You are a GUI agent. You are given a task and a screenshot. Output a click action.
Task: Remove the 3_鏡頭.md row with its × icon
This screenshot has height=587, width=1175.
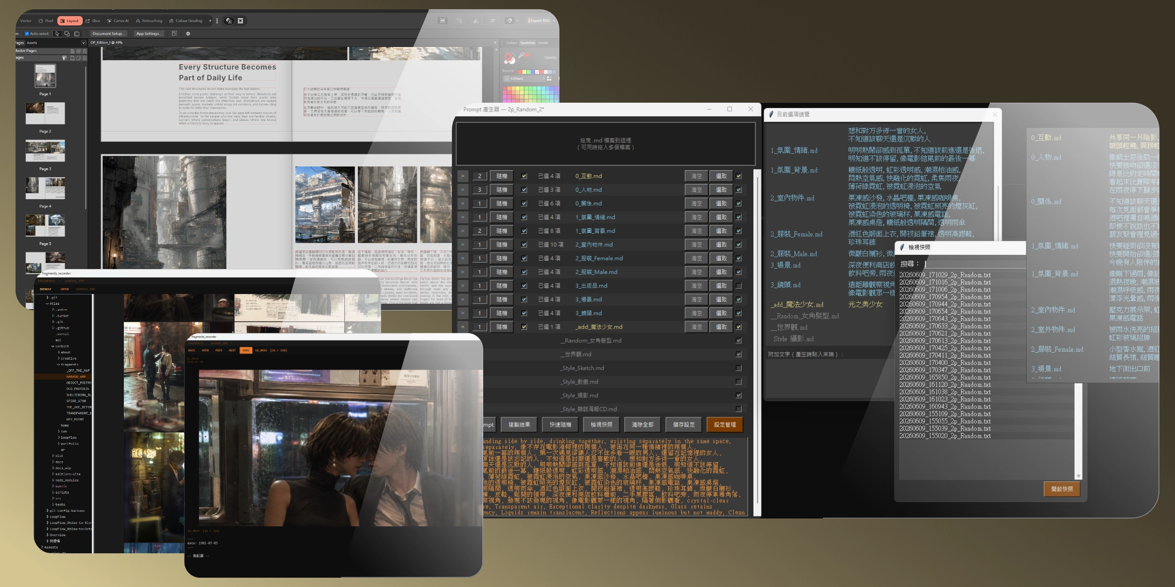(x=463, y=313)
